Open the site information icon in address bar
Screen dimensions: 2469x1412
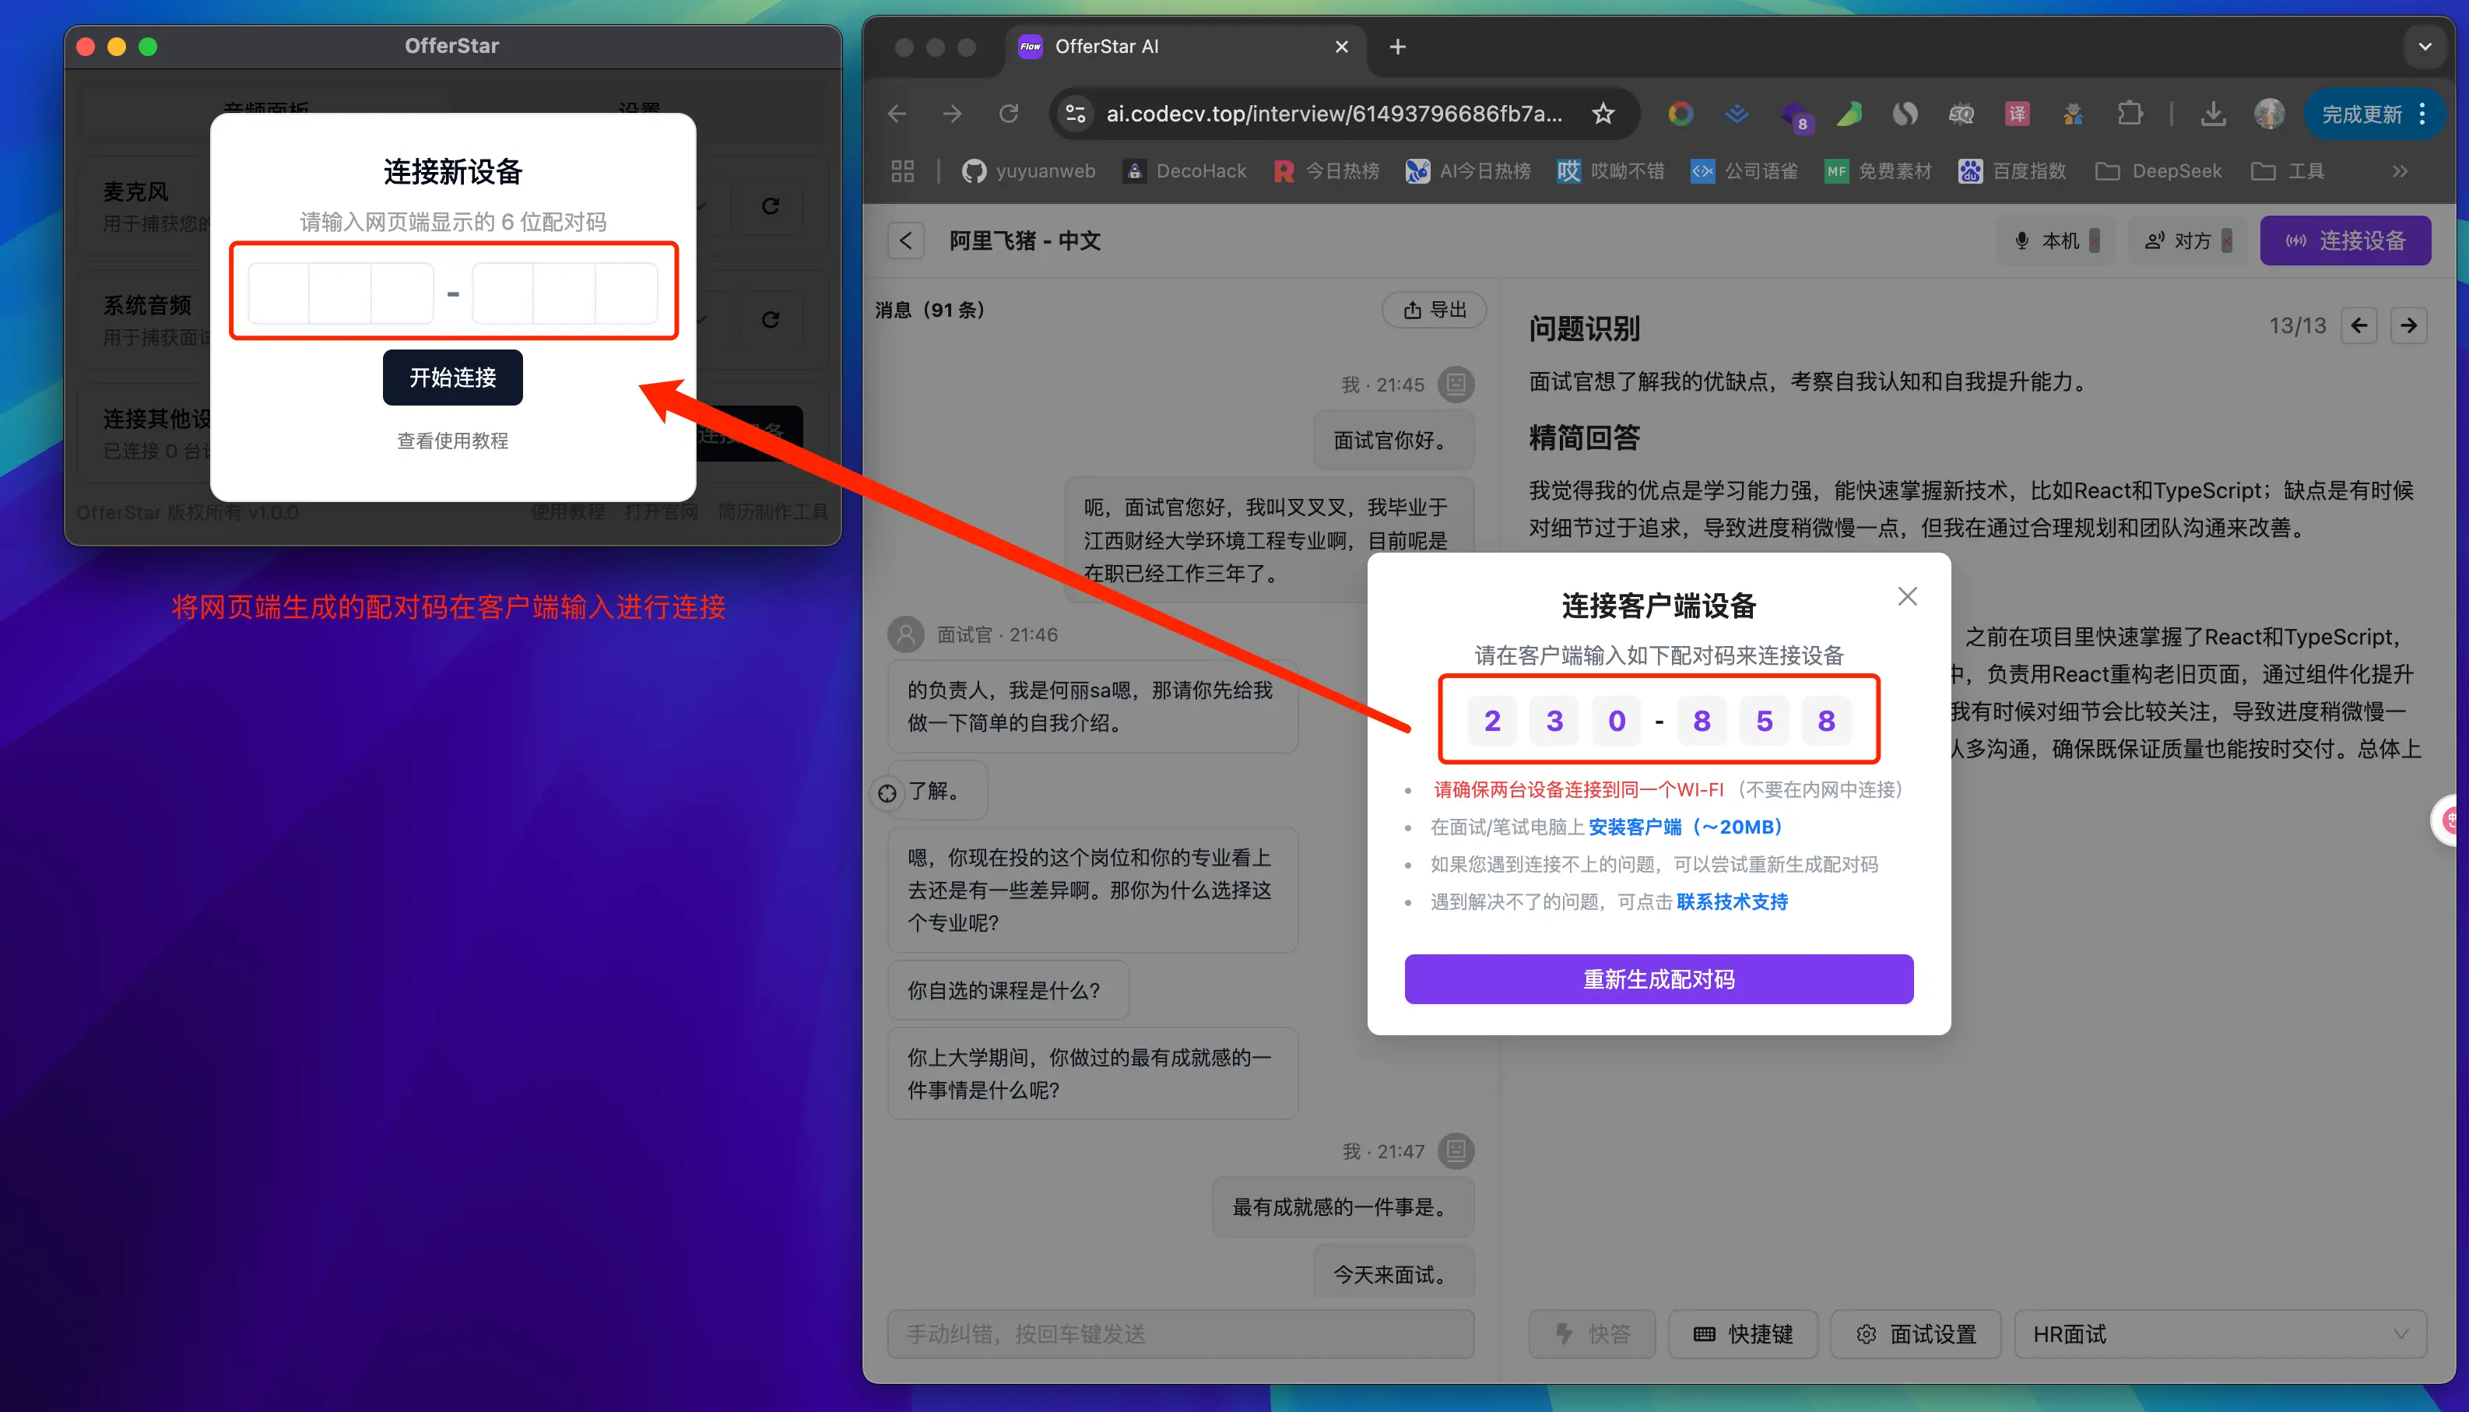tap(1076, 114)
